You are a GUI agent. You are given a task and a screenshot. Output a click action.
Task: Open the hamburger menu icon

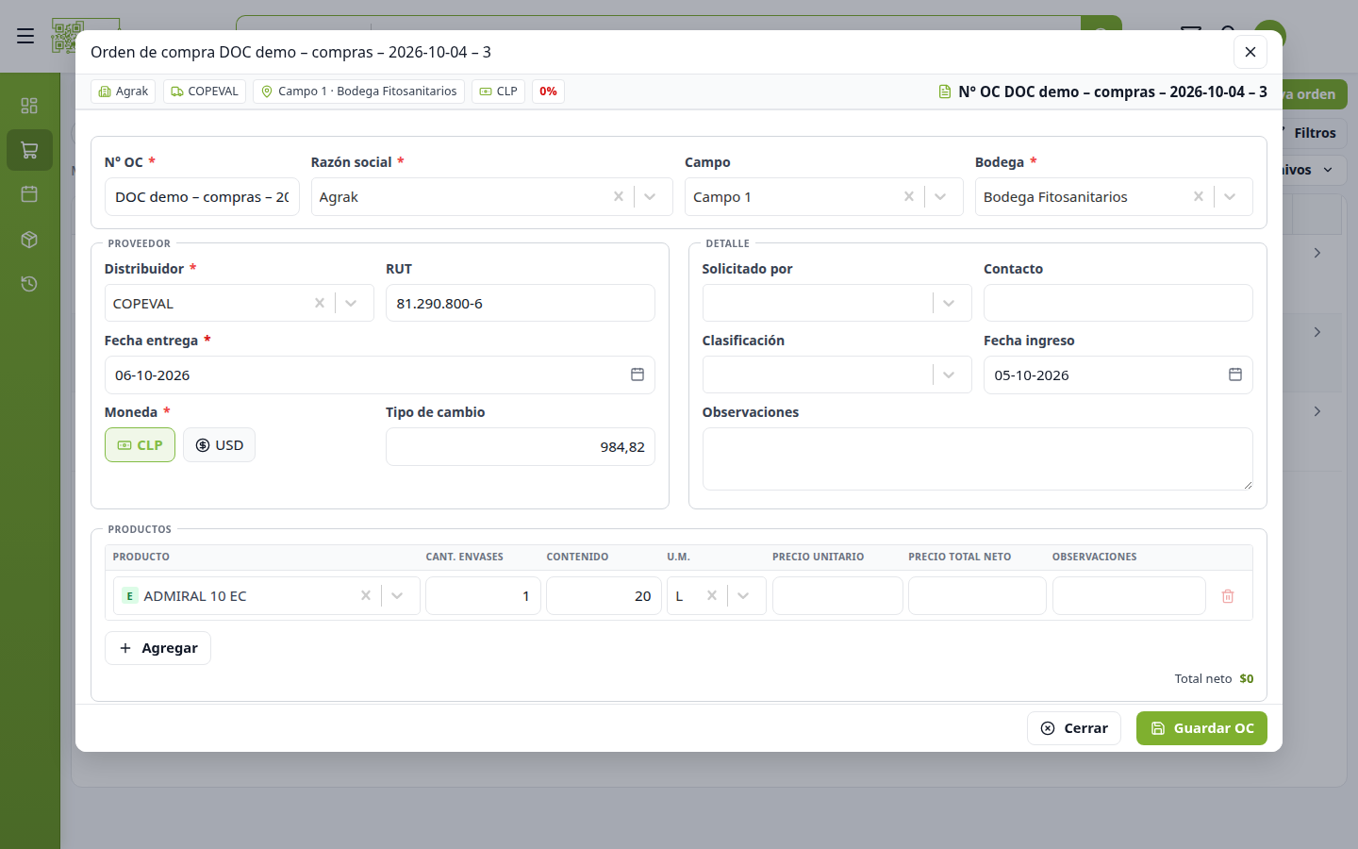tap(25, 36)
